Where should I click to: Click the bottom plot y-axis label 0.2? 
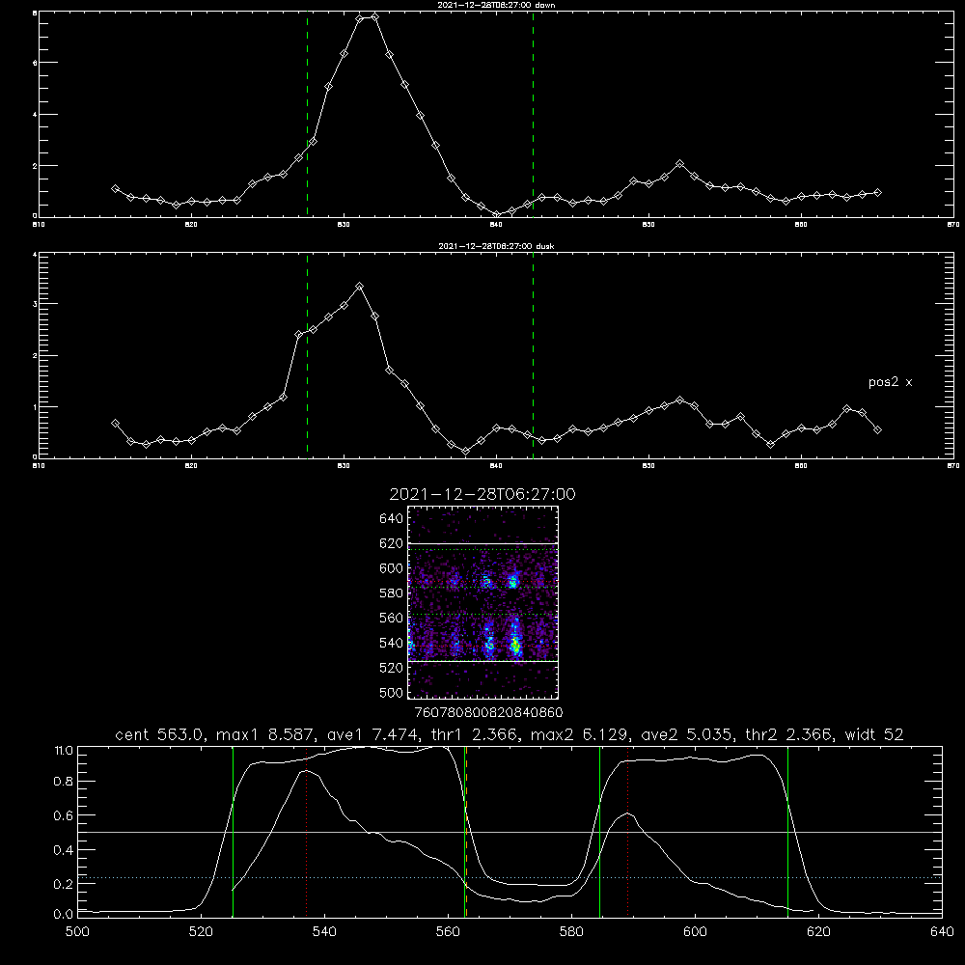(x=64, y=884)
